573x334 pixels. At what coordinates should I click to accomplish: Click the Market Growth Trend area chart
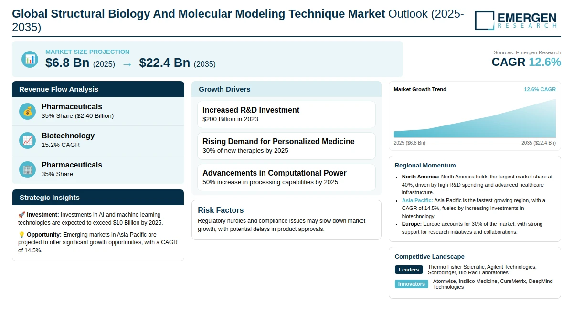tap(475, 118)
